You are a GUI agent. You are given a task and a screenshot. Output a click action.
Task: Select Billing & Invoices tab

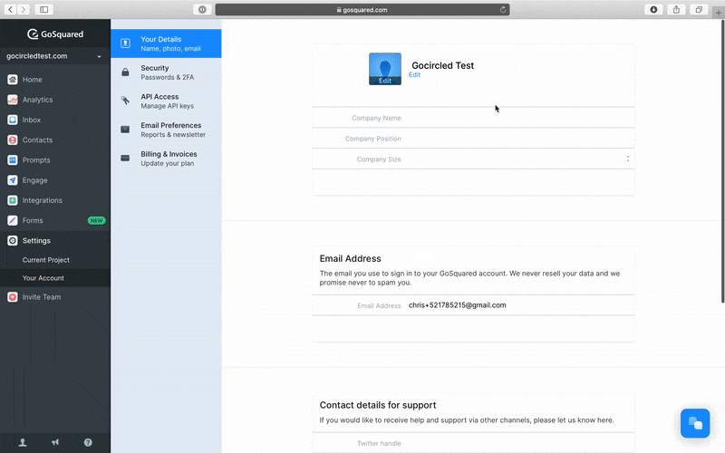pyautogui.click(x=166, y=158)
